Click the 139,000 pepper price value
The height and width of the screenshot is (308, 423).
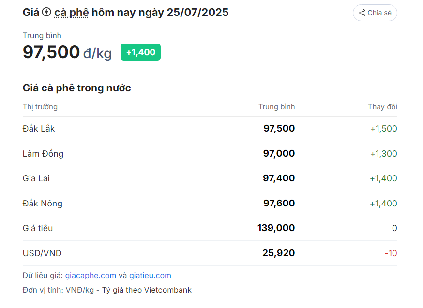coord(276,228)
